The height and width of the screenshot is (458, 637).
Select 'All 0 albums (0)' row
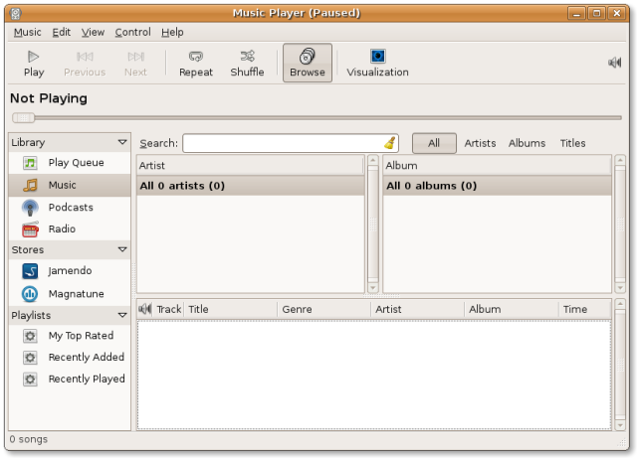click(498, 186)
